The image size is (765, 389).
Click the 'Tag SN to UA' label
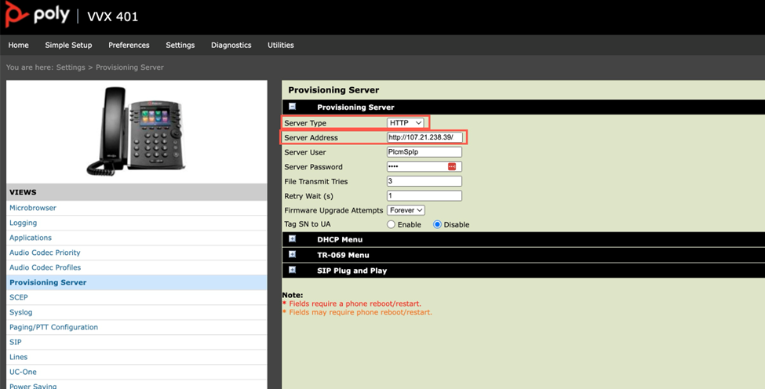(308, 224)
